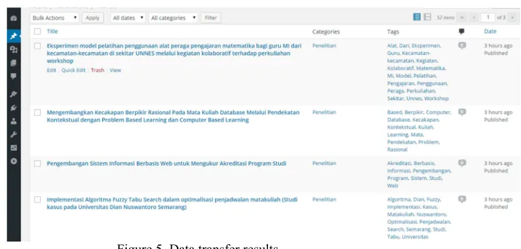Screen dimensions: 521x249
Task: Check the Pengembangan Sistem Informasi post checkbox
Action: coord(37,164)
